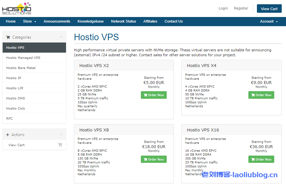The width and height of the screenshot is (286, 187).
Task: Collapse the Categories panel chevron
Action: tap(61, 37)
